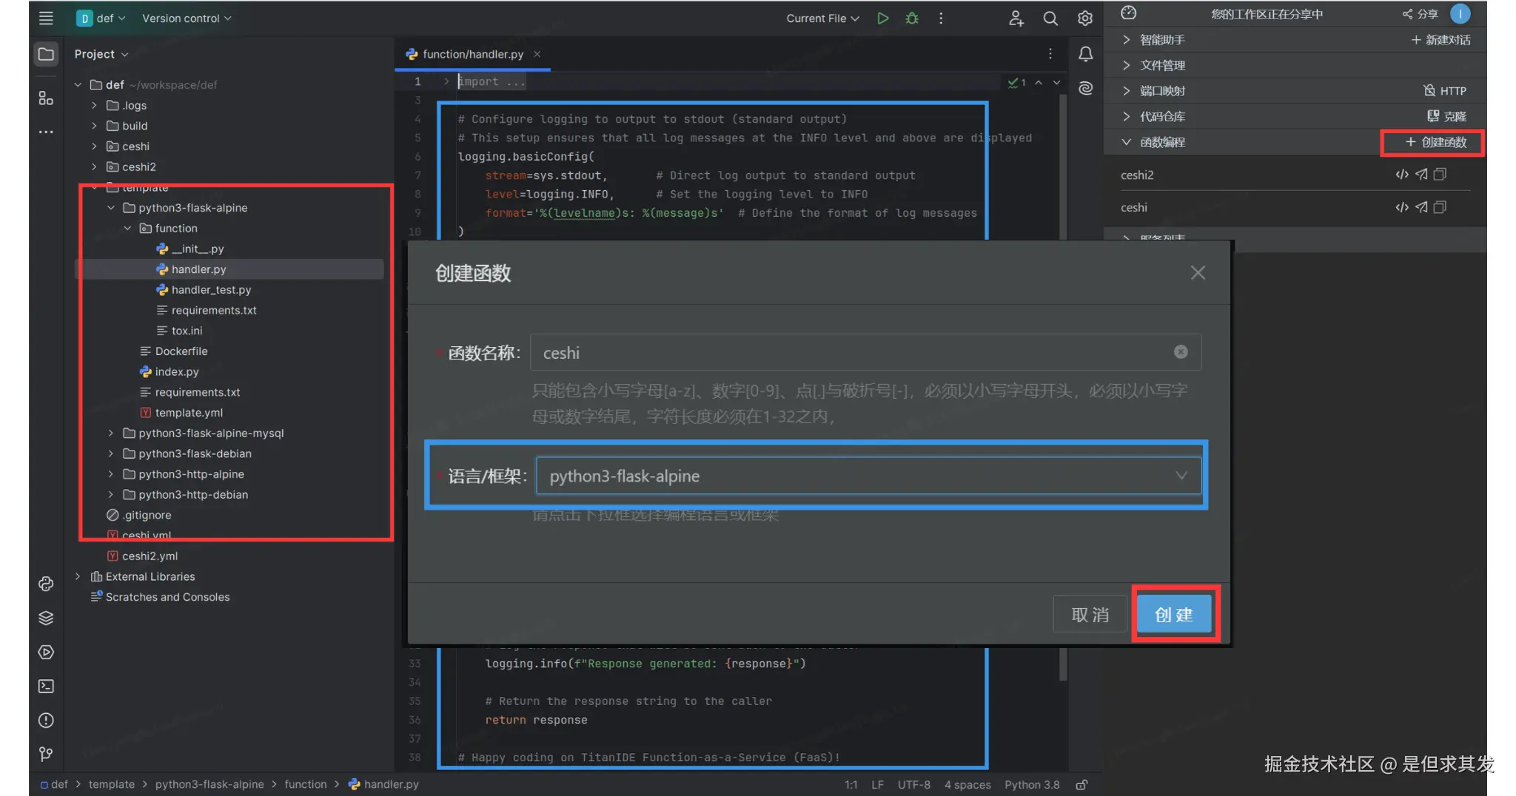1516x796 pixels.
Task: Expand the 智能助手 section
Action: click(1126, 39)
